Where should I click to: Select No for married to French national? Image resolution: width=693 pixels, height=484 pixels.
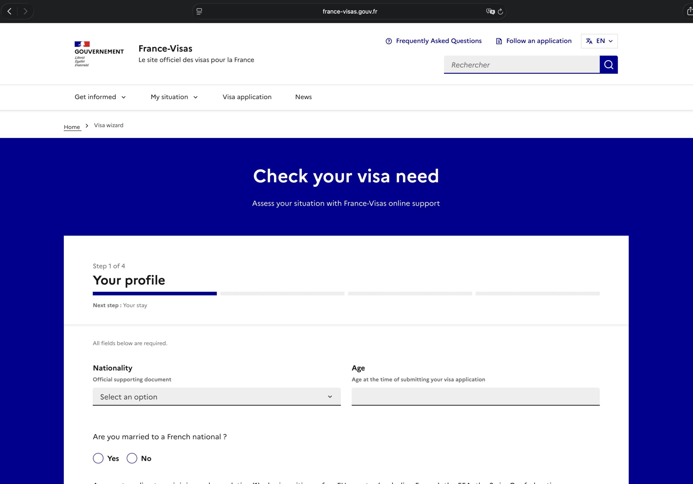(132, 458)
